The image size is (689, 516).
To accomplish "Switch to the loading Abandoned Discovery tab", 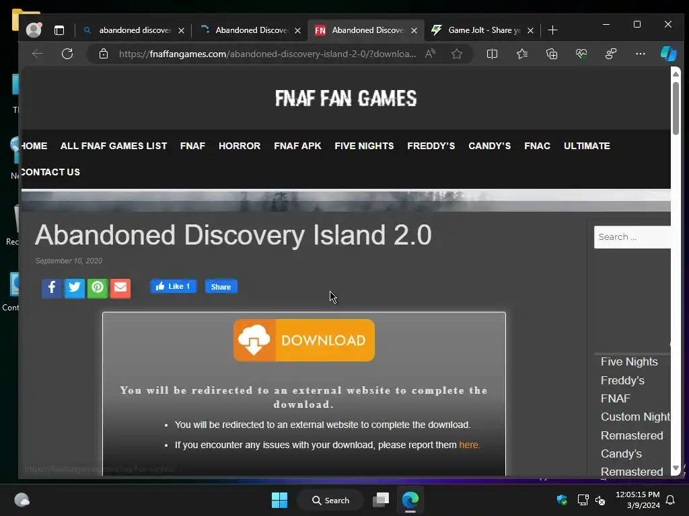I will click(250, 30).
